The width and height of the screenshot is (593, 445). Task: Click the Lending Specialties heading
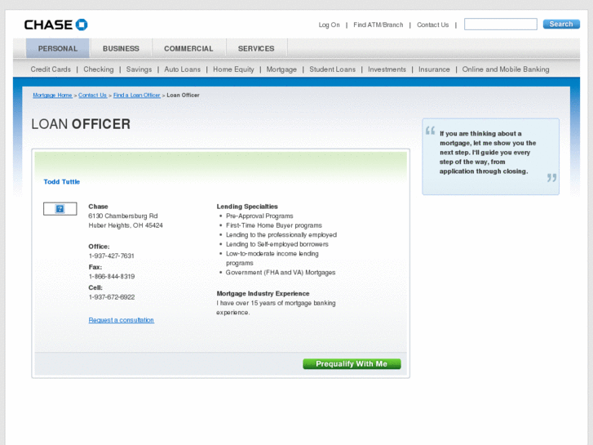(247, 207)
